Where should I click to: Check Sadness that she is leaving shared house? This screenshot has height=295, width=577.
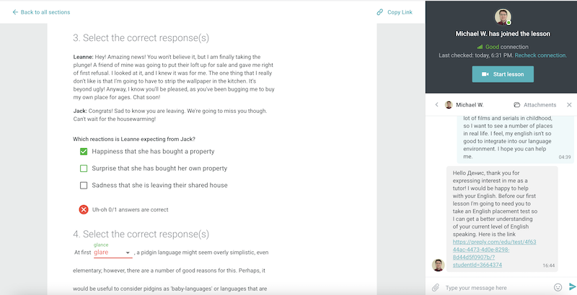tap(84, 186)
